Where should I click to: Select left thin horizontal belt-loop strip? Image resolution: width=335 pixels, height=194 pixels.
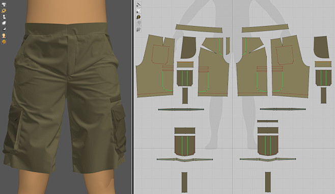point(181,109)
